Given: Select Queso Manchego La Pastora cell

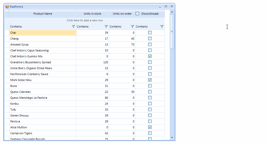Looking at the screenshot, I should point(43,98).
